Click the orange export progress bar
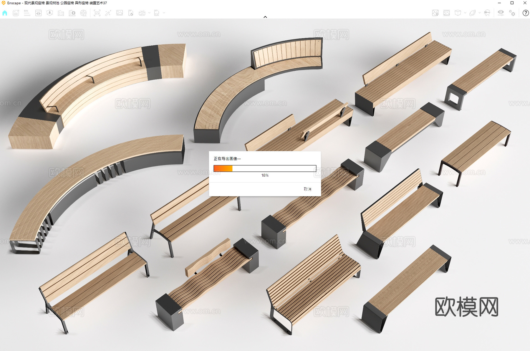This screenshot has width=530, height=351. pos(265,168)
